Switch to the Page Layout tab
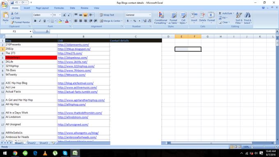Screen dimensions: 279x157 (42, 8)
